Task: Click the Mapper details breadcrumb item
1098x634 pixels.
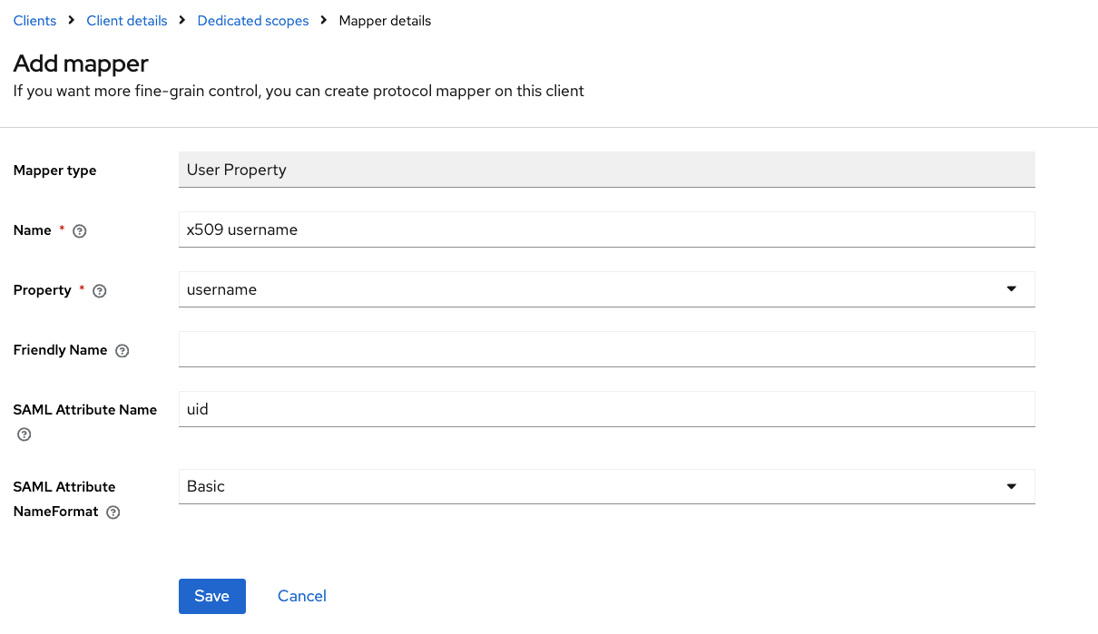Action: click(x=385, y=20)
